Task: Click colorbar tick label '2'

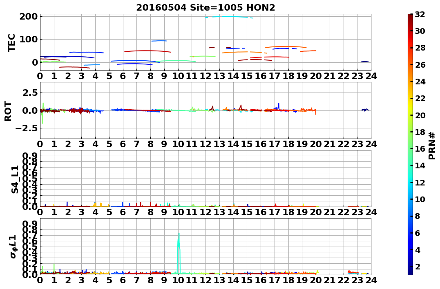Action: tap(418, 266)
